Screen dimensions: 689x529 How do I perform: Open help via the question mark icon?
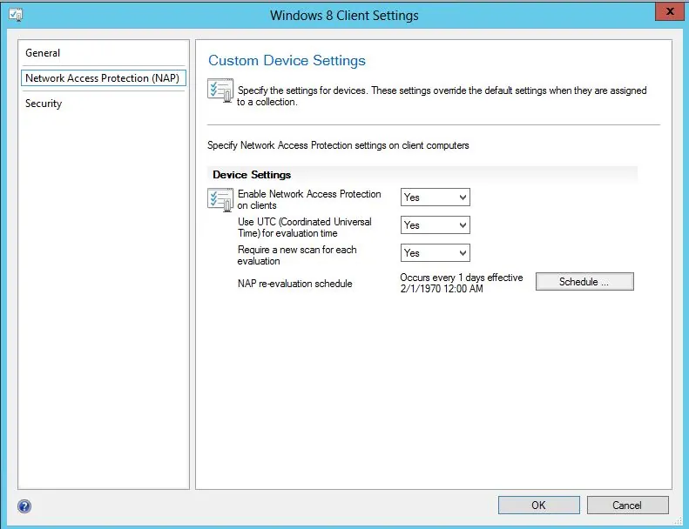24,506
